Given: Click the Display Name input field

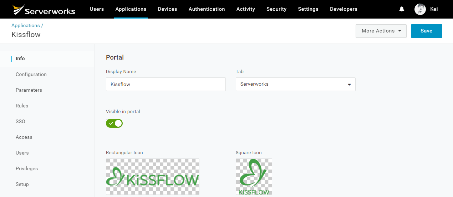Looking at the screenshot, I should click(x=166, y=84).
